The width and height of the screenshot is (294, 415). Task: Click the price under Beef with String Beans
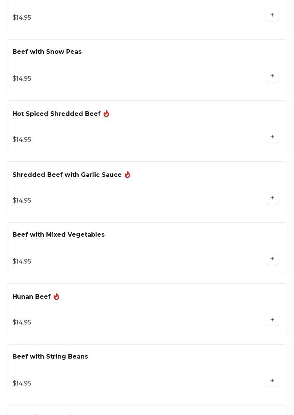pyautogui.click(x=22, y=384)
